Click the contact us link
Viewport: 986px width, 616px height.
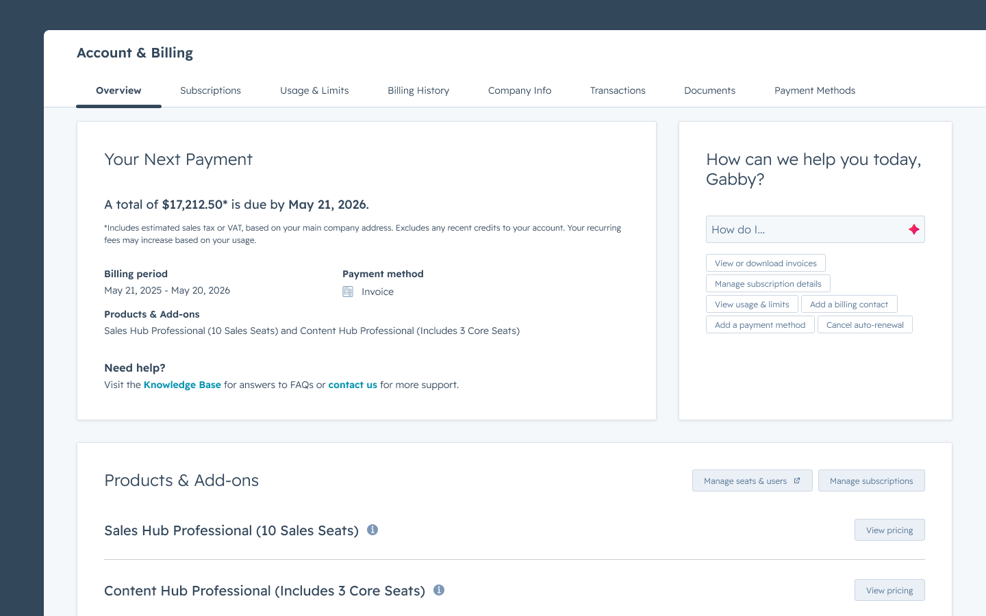(x=353, y=385)
